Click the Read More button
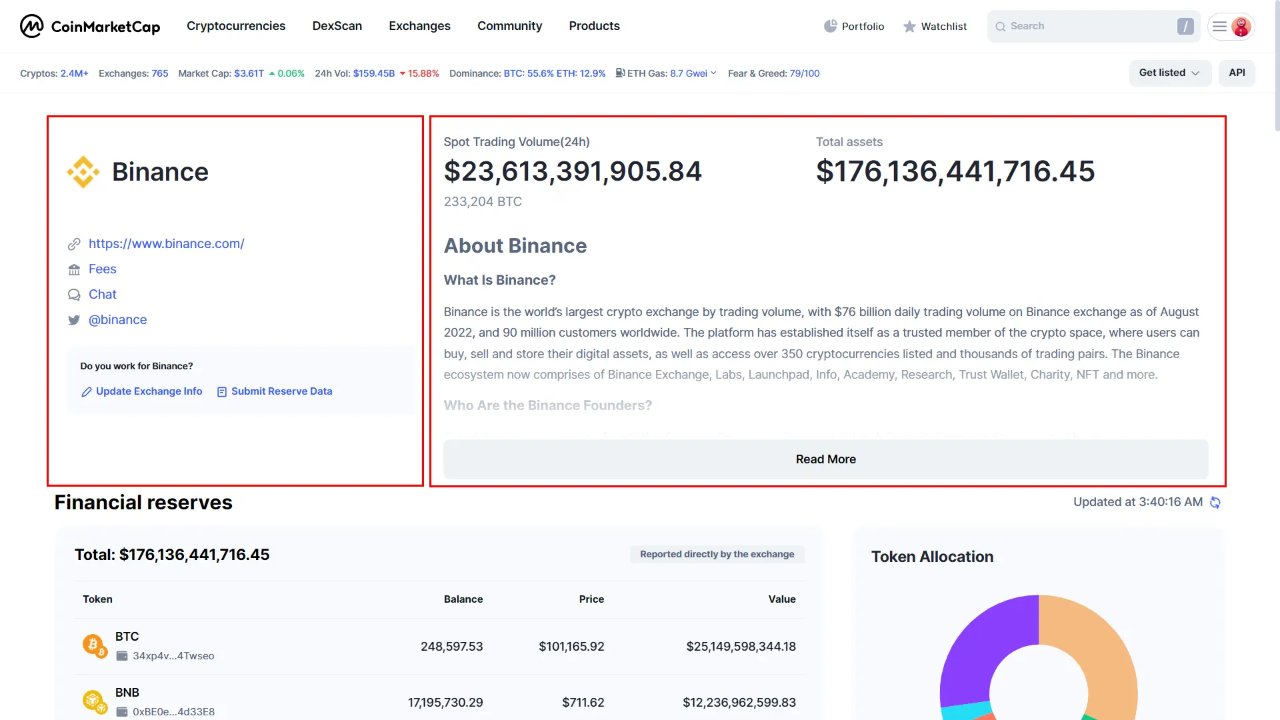The width and height of the screenshot is (1280, 720). (x=825, y=459)
